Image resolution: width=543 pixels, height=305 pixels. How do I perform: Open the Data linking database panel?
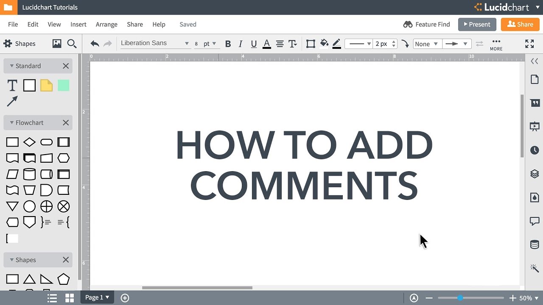(x=534, y=245)
